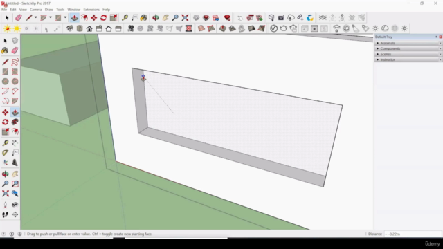
Task: Activate the Zoom Window tool in left toolbar
Action: 15,184
